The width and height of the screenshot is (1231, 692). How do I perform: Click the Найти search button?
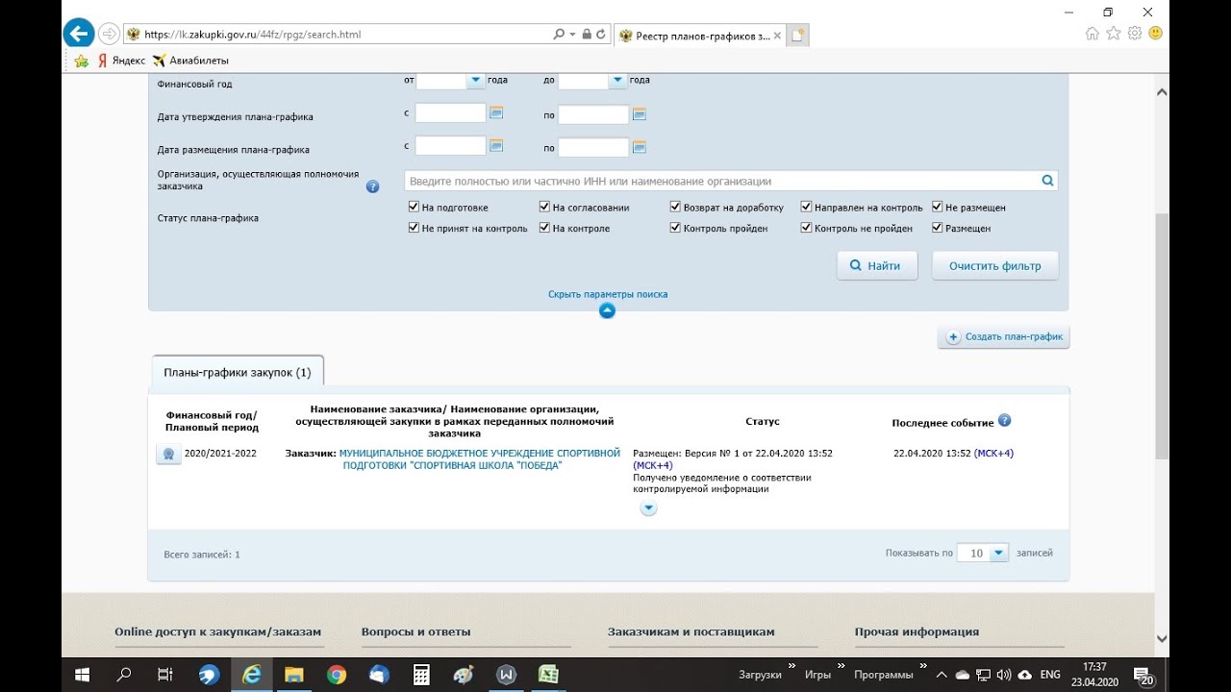877,265
